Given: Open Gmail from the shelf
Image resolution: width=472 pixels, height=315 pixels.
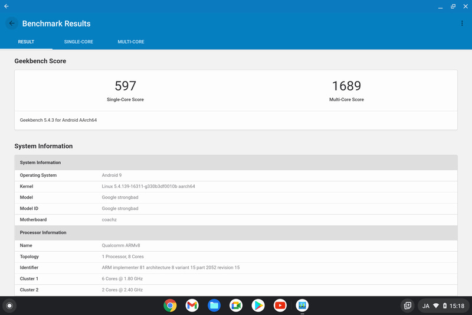Looking at the screenshot, I should (x=192, y=306).
